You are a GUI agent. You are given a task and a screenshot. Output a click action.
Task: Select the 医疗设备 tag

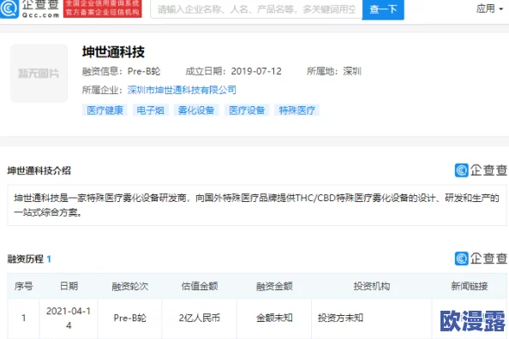pos(247,110)
